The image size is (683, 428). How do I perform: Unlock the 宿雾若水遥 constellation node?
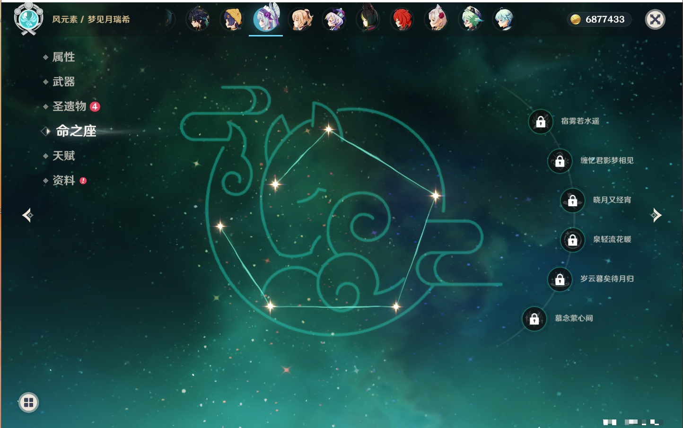tap(541, 122)
